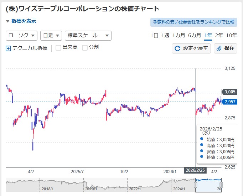The image size is (243, 196).
Task: Open the 標準スケール scale dropdown
Action: (x=88, y=36)
